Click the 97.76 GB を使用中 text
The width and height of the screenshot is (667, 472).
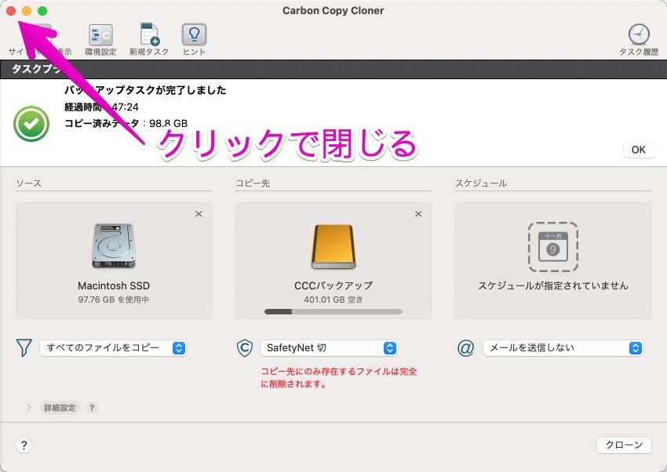pos(114,300)
